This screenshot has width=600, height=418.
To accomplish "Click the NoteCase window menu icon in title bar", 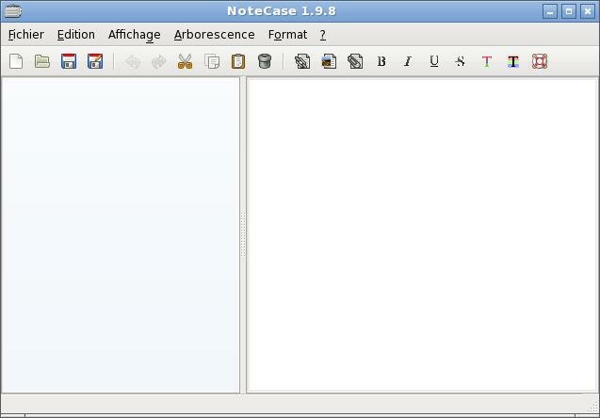I will coord(12,11).
